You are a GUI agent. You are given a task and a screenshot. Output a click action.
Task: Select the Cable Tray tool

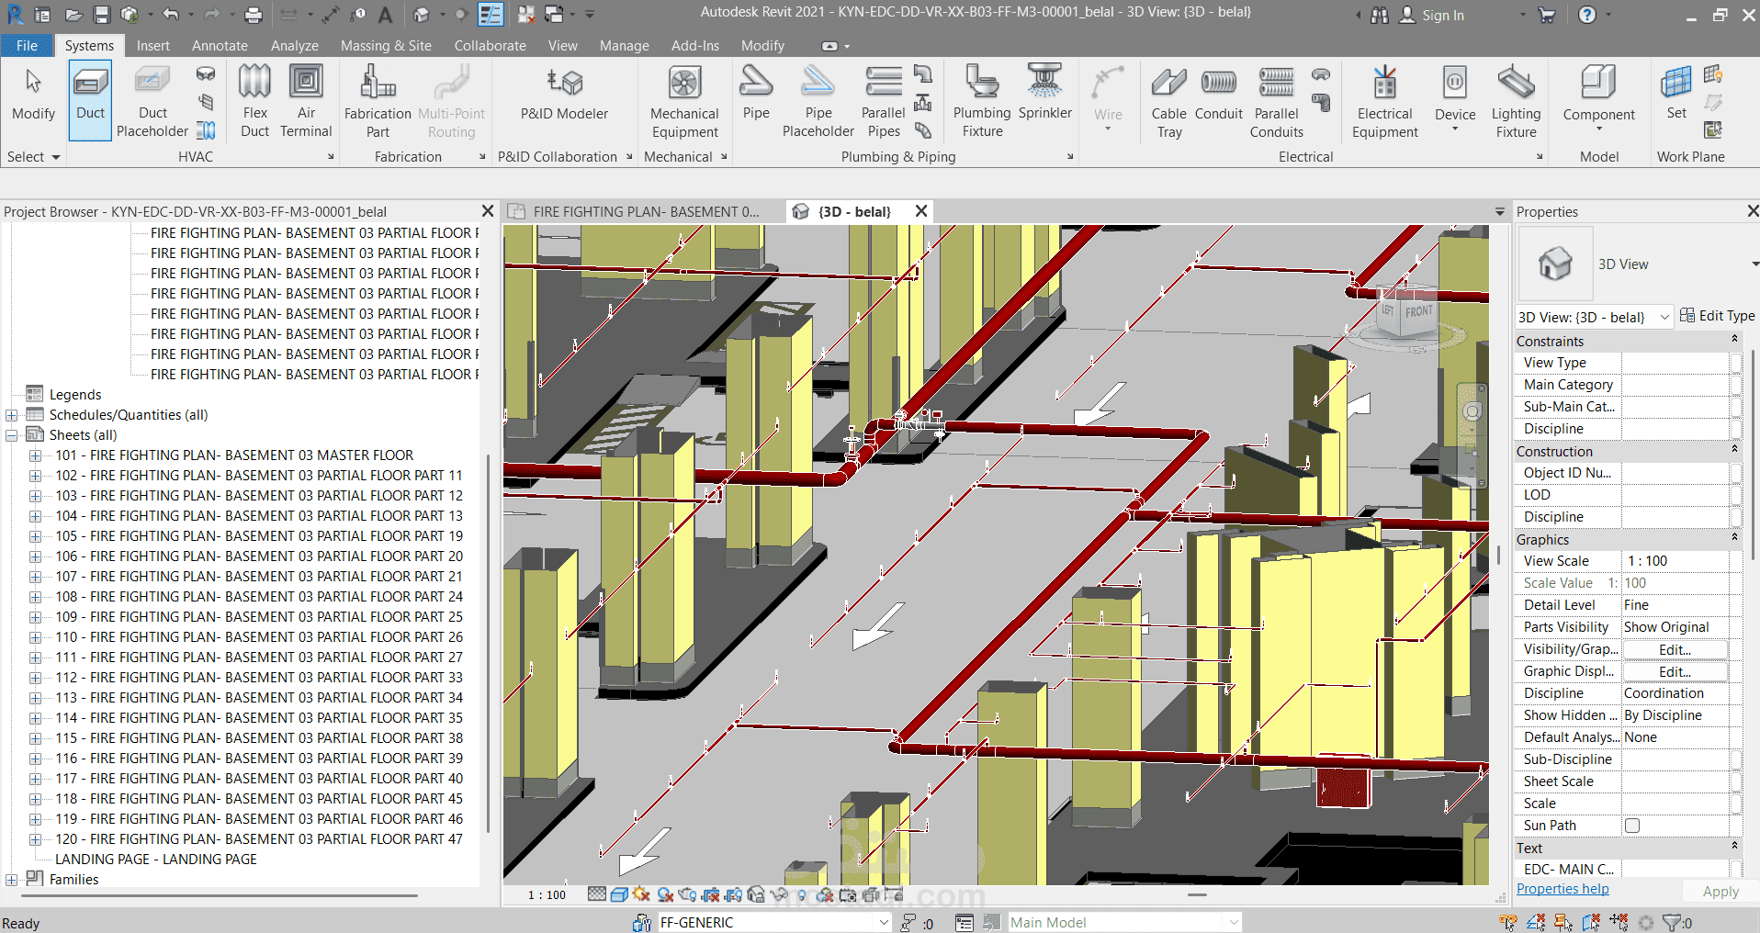click(1168, 101)
